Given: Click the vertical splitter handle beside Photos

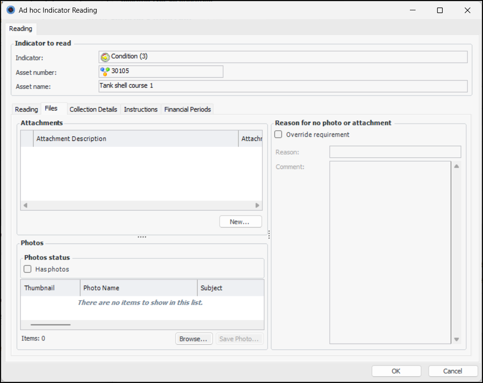Looking at the screenshot, I should (269, 235).
